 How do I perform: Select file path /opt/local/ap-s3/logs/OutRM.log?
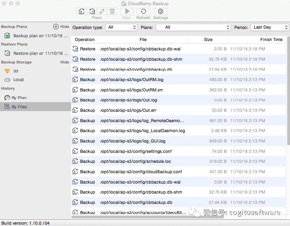coord(132,80)
